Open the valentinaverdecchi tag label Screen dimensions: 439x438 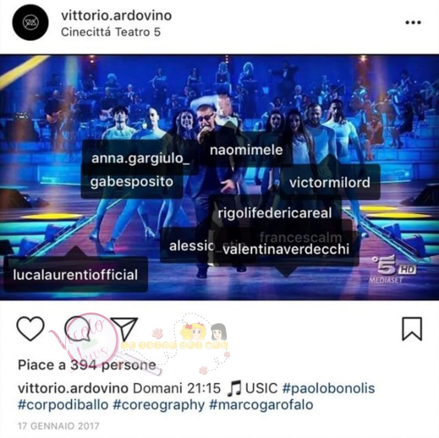click(x=286, y=249)
